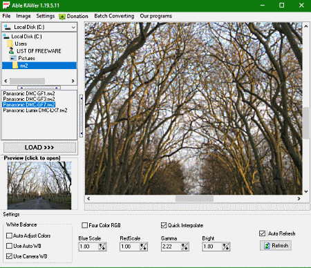
Task: Open the Image menu
Action: click(23, 16)
